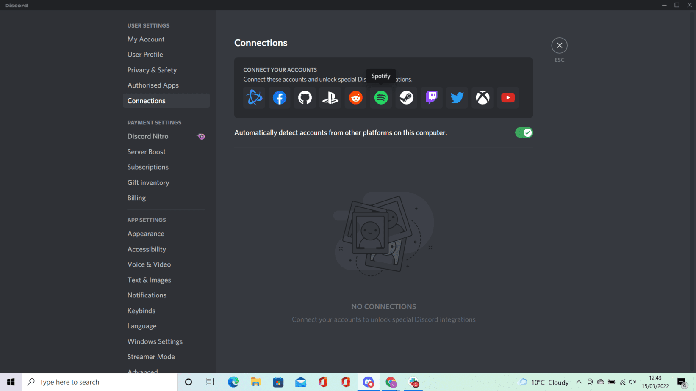Connect an Xbox account
Viewport: 696px width, 391px height.
click(x=482, y=98)
